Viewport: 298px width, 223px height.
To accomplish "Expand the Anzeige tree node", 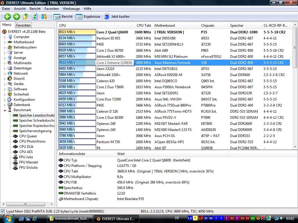I will coord(5,58).
